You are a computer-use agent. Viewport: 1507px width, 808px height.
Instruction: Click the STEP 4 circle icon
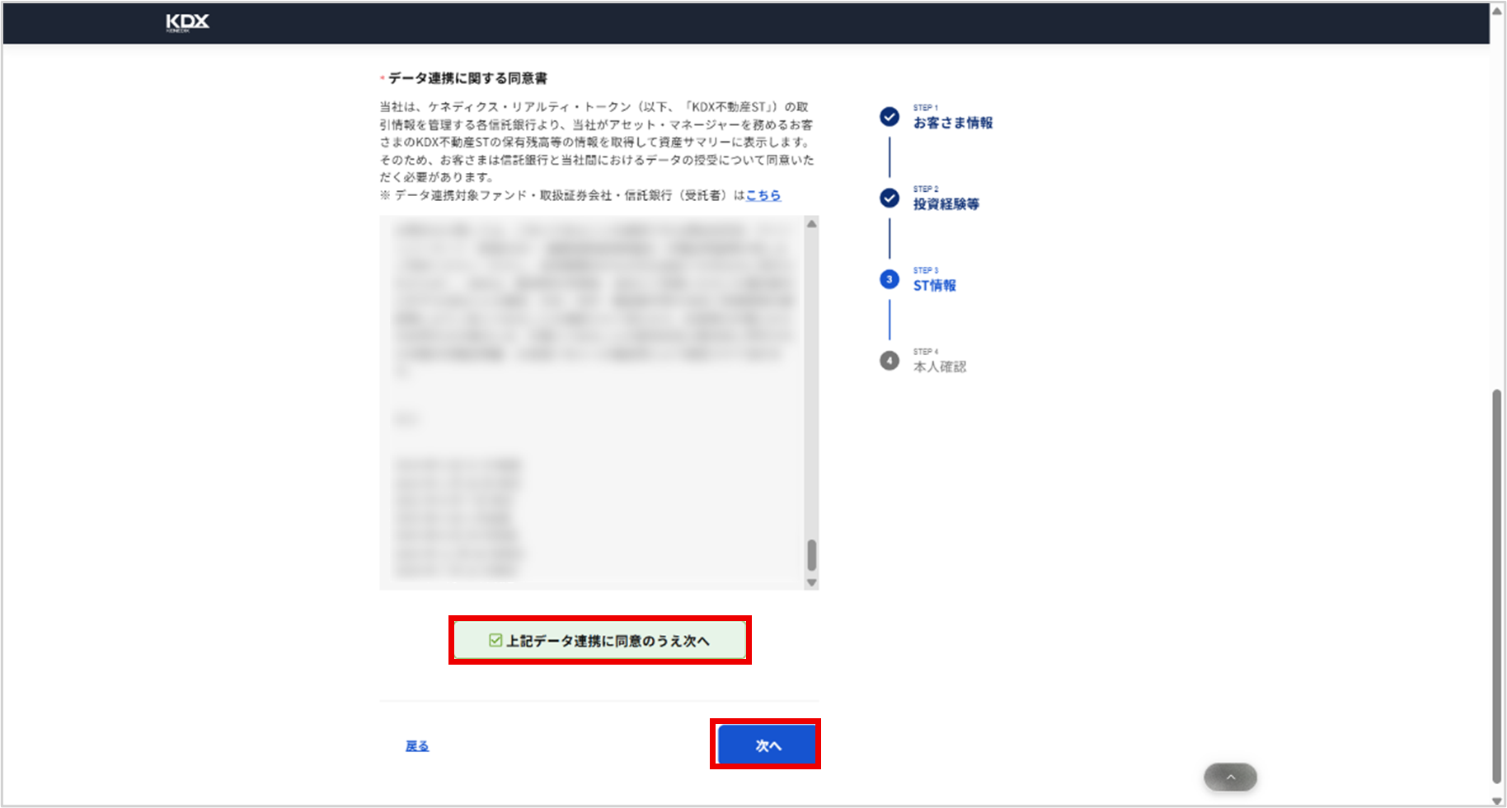(890, 361)
